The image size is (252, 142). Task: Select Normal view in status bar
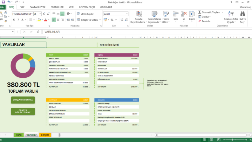(204, 140)
